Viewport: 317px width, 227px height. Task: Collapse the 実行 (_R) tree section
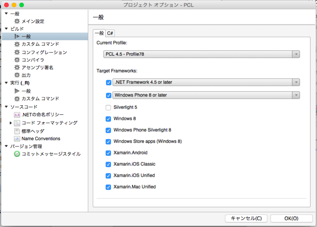coord(6,83)
